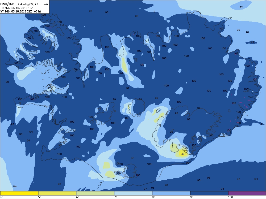Screen dimensions: 266x199
Task: Click the medium blue 80–90 legend swatch
Action: pyautogui.click(x=171, y=193)
